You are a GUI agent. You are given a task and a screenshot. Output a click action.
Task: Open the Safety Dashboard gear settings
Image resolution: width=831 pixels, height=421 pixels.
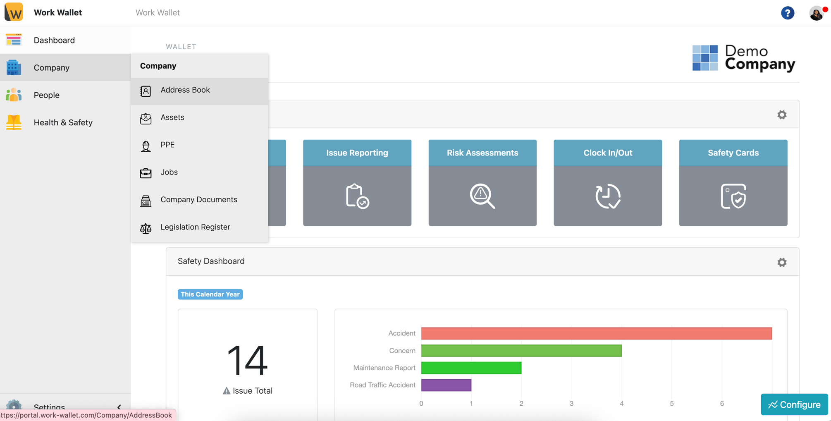(781, 262)
